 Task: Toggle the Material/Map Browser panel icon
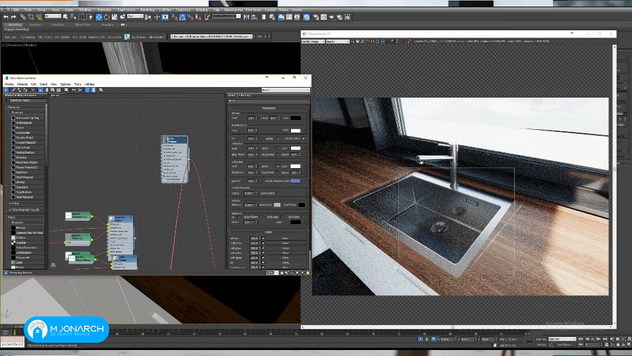coord(88,90)
